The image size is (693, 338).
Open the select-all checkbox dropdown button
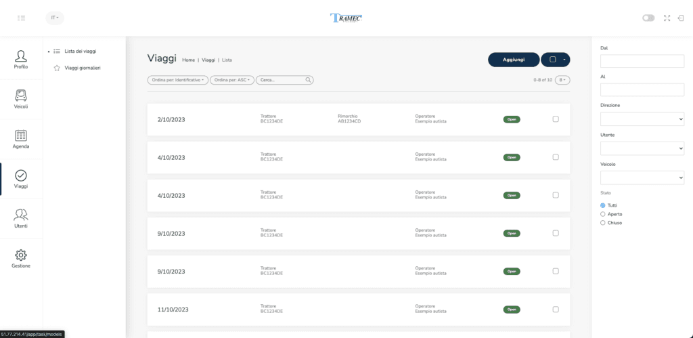pos(556,60)
